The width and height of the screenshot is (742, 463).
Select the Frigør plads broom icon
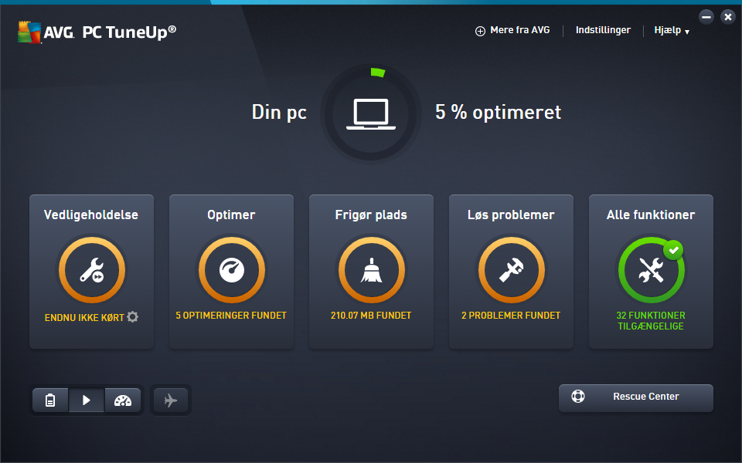[x=372, y=270]
